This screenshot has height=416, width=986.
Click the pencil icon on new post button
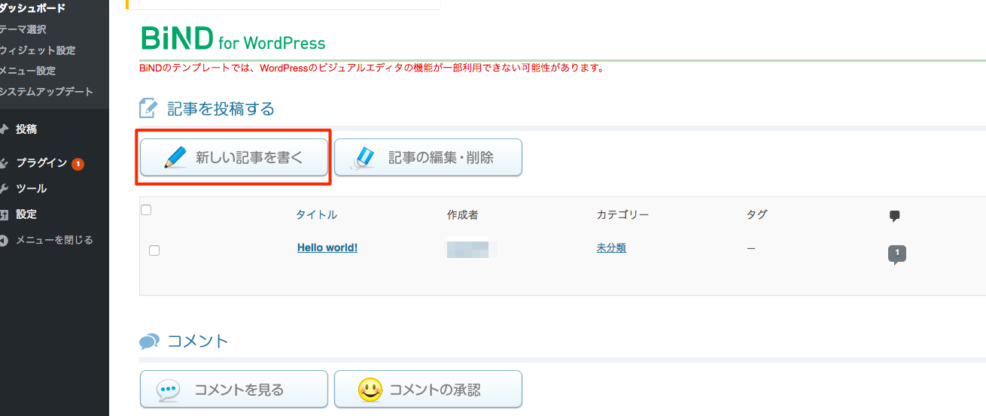(175, 157)
